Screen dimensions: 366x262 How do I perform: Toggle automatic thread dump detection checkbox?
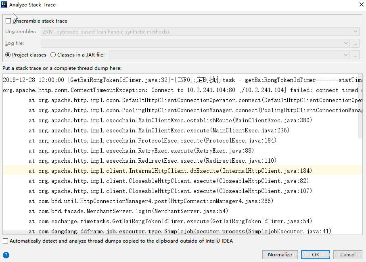point(6,241)
